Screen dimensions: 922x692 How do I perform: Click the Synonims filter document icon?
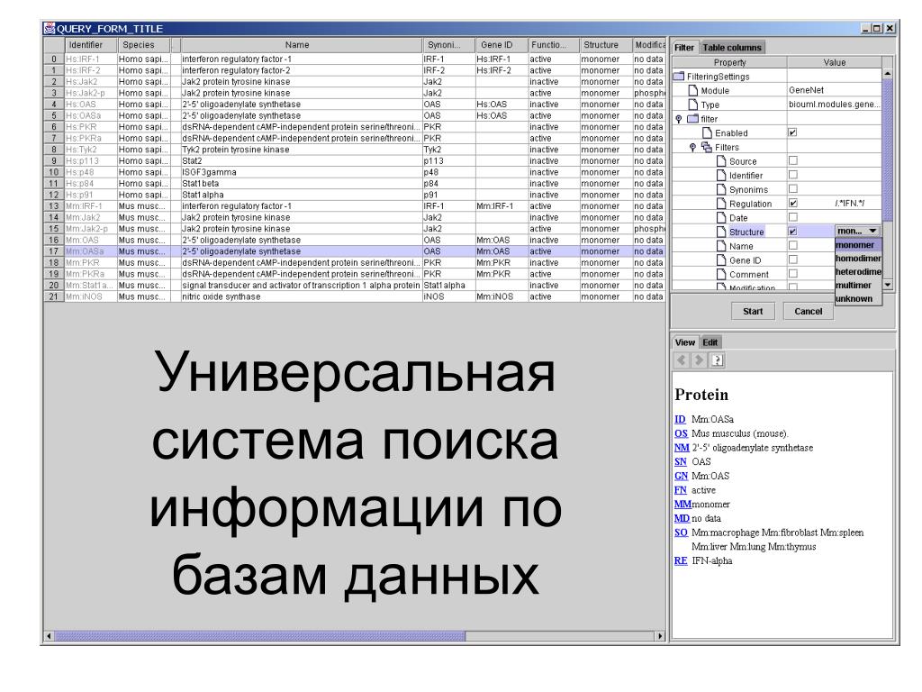pos(721,189)
